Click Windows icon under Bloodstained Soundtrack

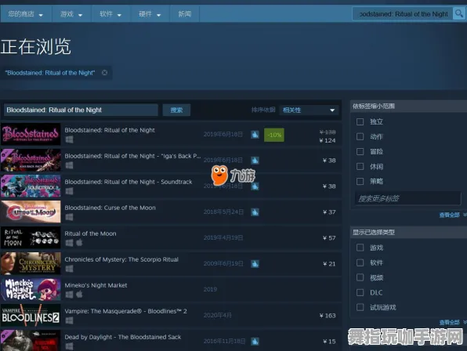tap(69, 191)
